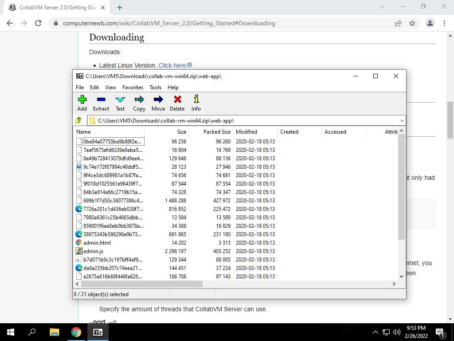Choose the Move toolbar icon

tap(158, 99)
